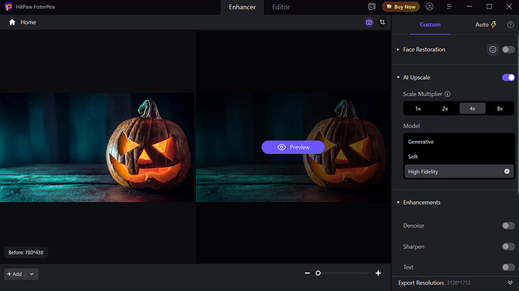This screenshot has width=519, height=291.
Task: Open the user account icon
Action: click(429, 6)
